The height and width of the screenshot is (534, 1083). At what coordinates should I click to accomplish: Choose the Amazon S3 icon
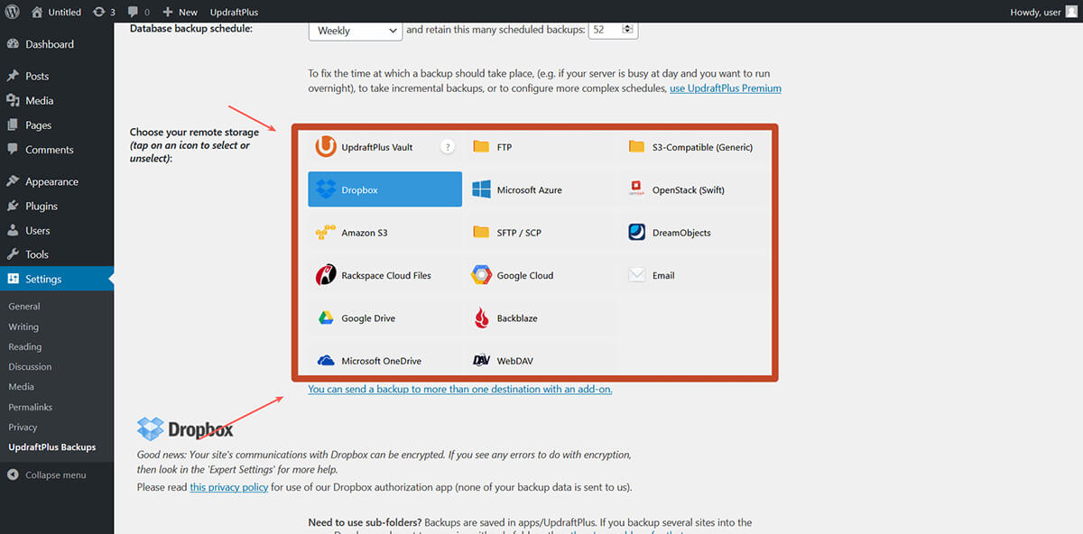pos(325,233)
